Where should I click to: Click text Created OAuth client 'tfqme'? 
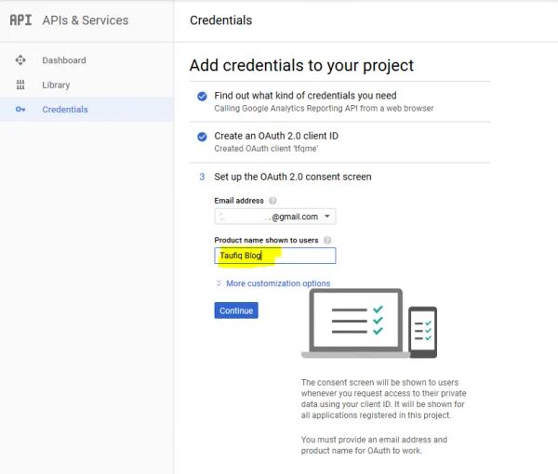266,149
